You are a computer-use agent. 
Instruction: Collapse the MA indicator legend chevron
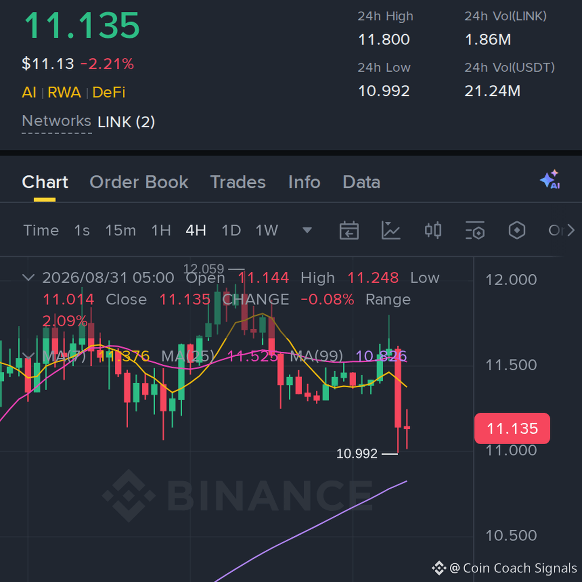[x=29, y=356]
